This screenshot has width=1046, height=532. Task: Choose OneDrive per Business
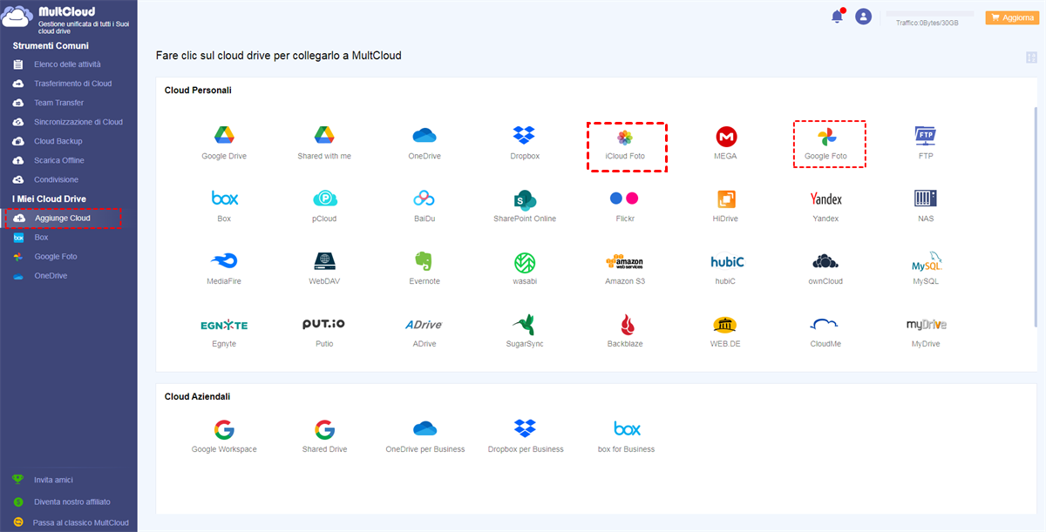425,429
